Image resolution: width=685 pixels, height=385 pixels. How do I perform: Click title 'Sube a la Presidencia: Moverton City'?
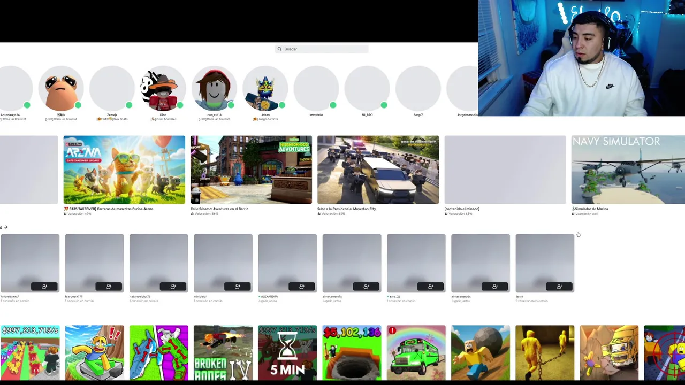click(x=346, y=209)
